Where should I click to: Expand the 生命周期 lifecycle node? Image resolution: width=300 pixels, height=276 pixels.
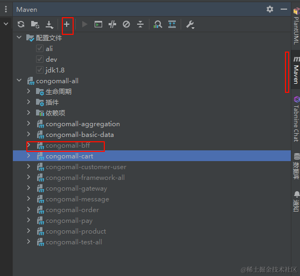tap(28, 91)
